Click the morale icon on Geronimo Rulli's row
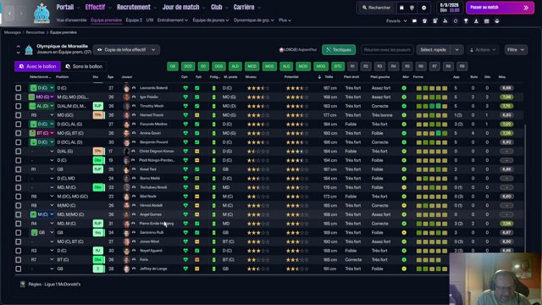 coord(404,233)
